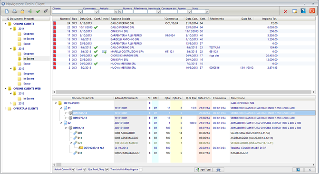This screenshot has width=319, height=174.
Task: Click the green confirmed check on order 22
Action: coord(96,27)
